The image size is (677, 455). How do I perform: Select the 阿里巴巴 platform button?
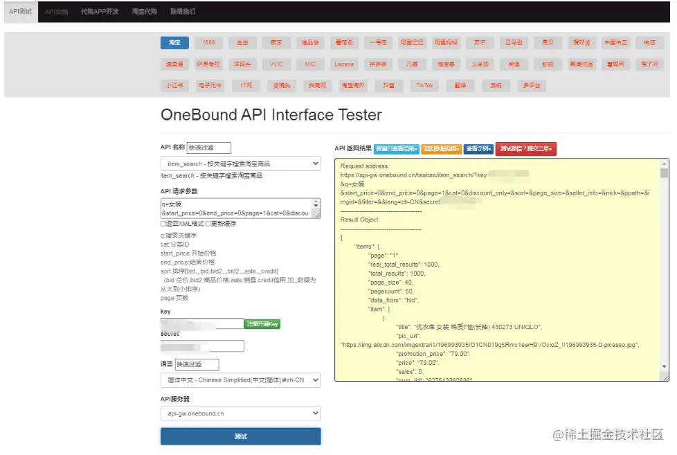pyautogui.click(x=412, y=42)
